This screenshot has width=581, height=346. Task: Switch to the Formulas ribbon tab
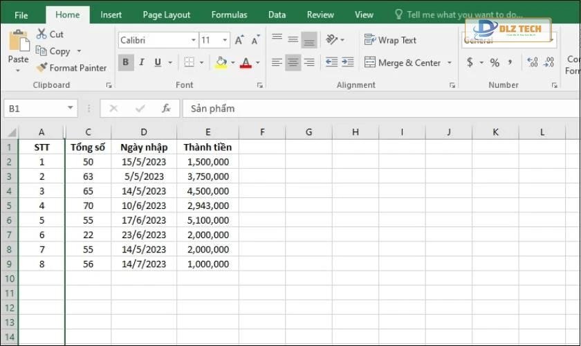(x=229, y=15)
